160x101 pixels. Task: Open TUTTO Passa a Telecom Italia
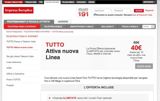tap(21, 41)
